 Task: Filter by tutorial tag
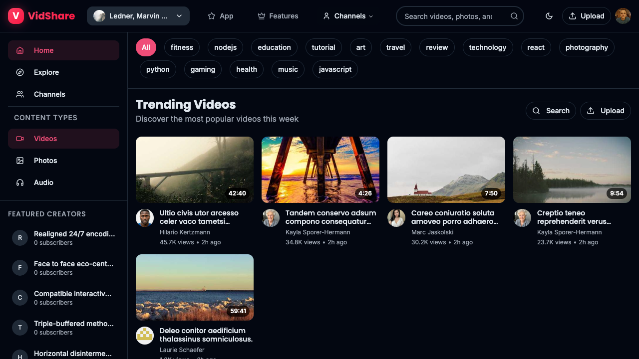[323, 47]
